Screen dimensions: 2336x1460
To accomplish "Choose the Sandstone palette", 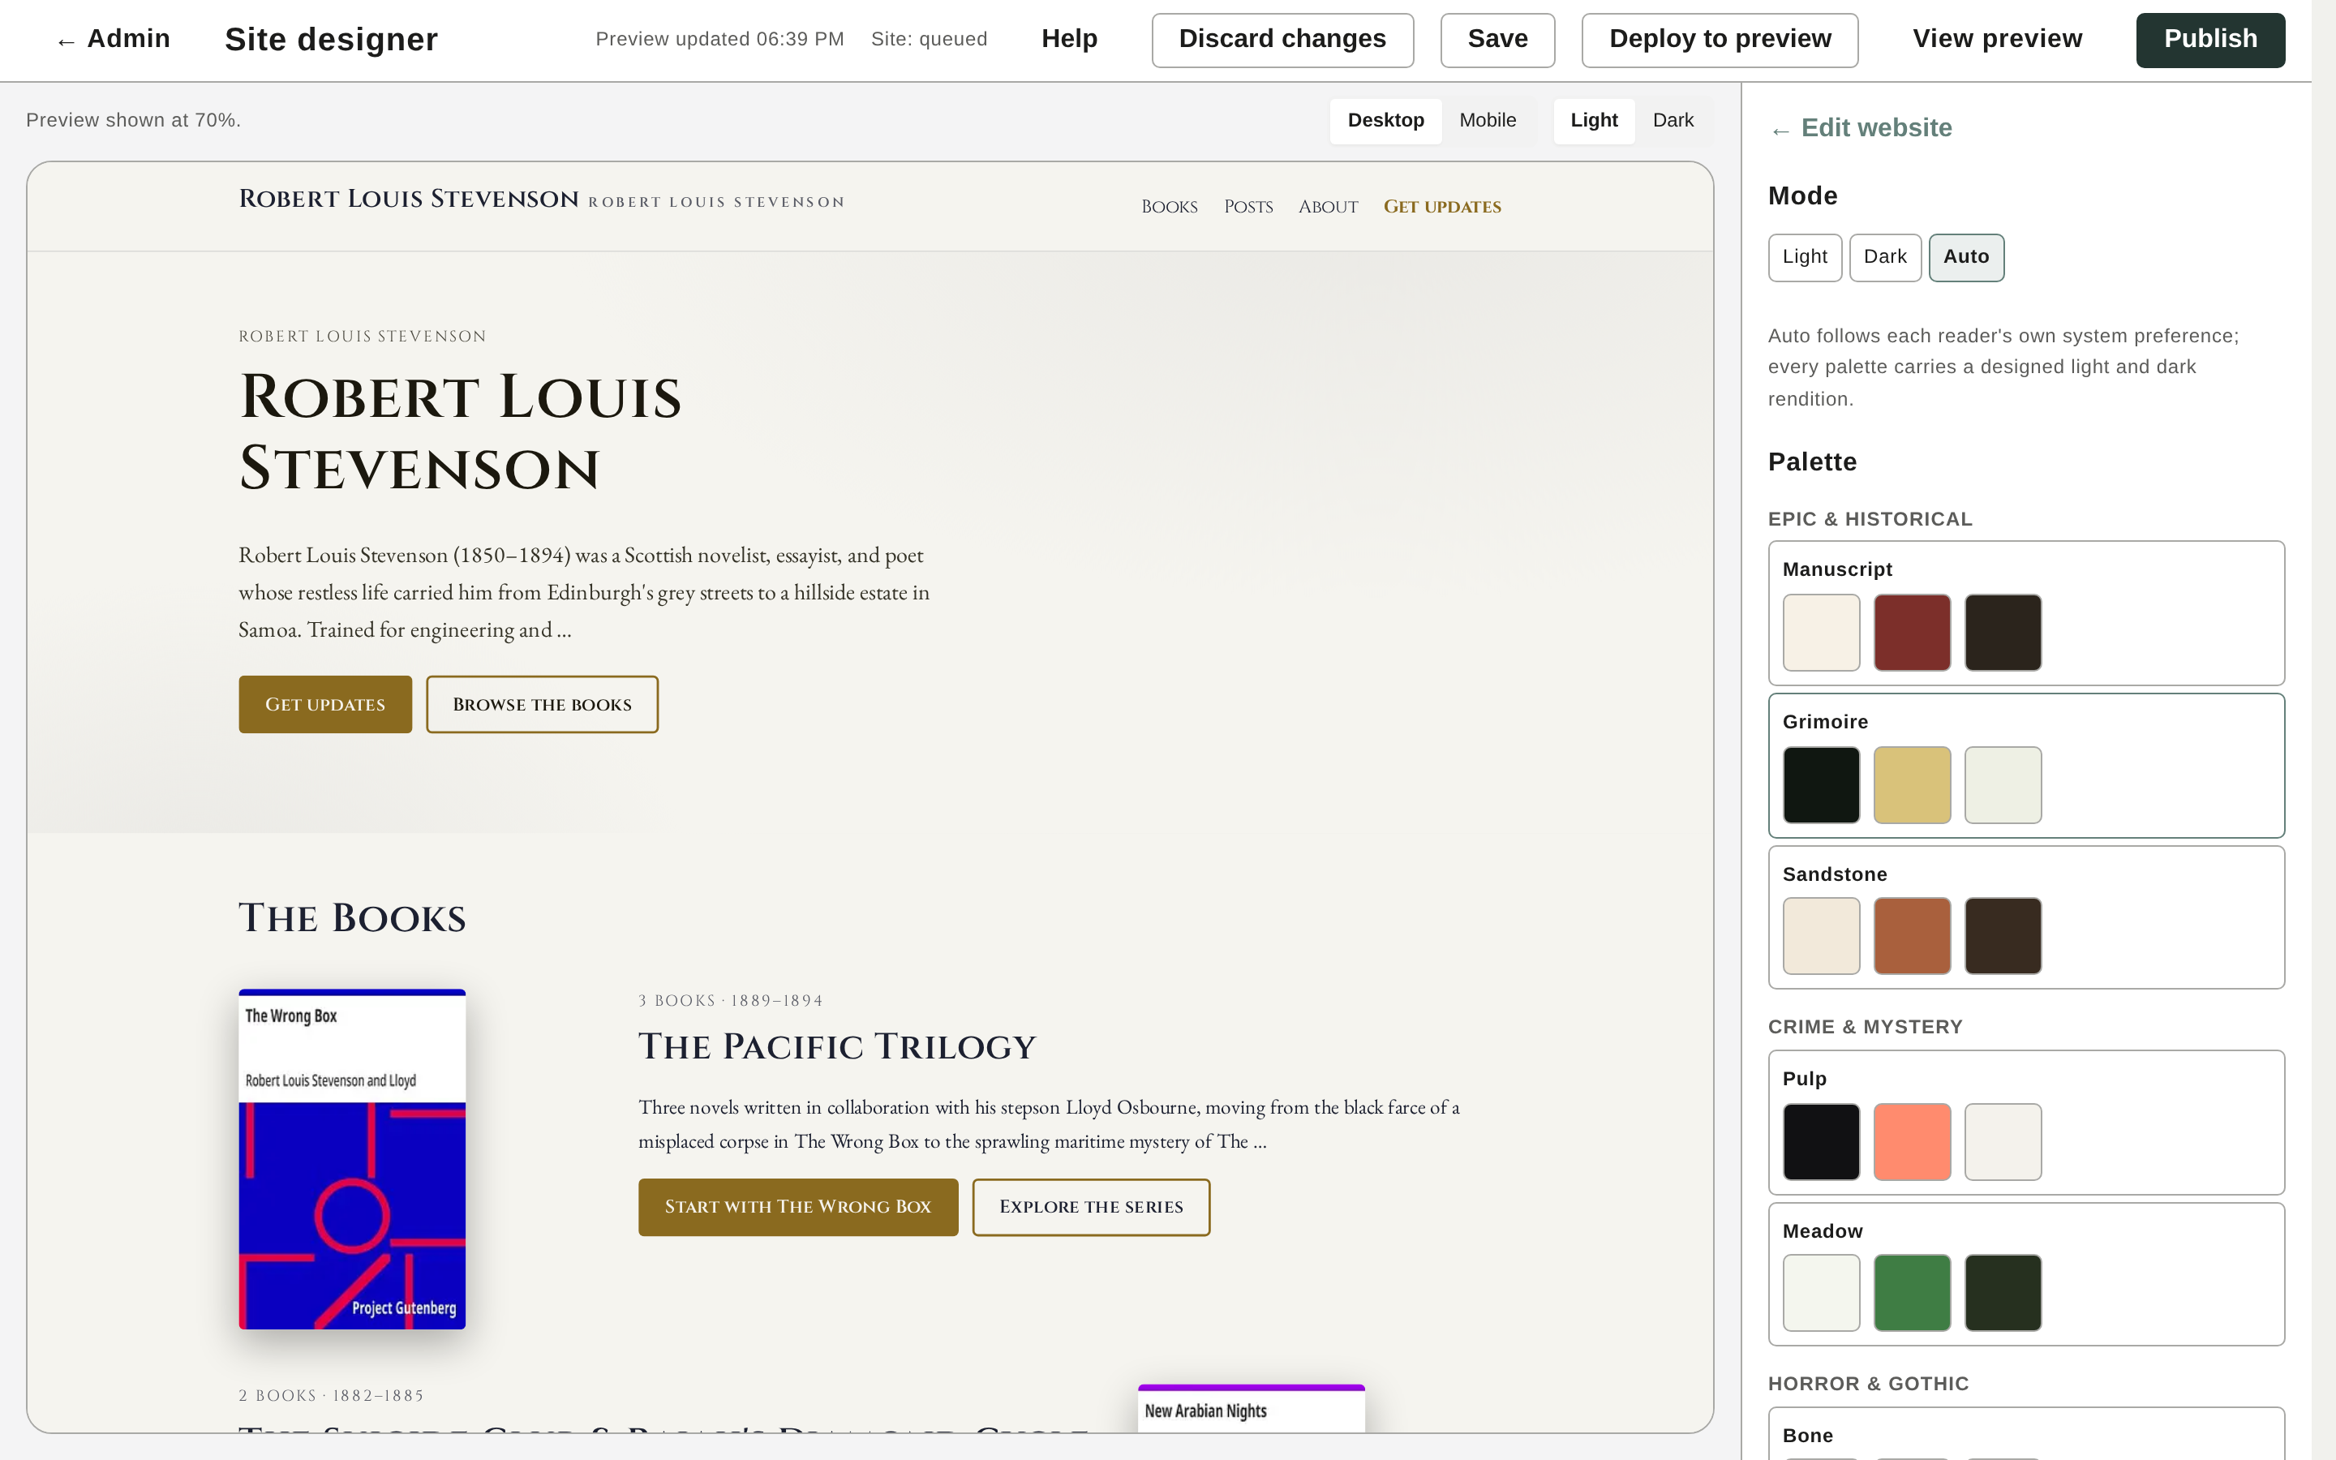I will [2025, 917].
